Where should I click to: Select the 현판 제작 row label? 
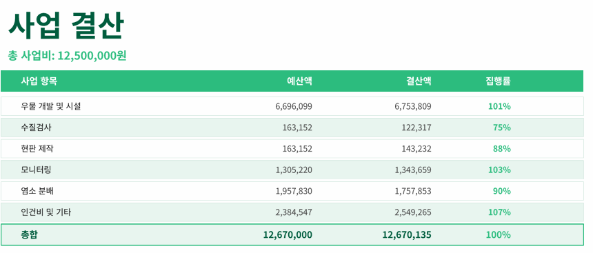[x=37, y=149]
